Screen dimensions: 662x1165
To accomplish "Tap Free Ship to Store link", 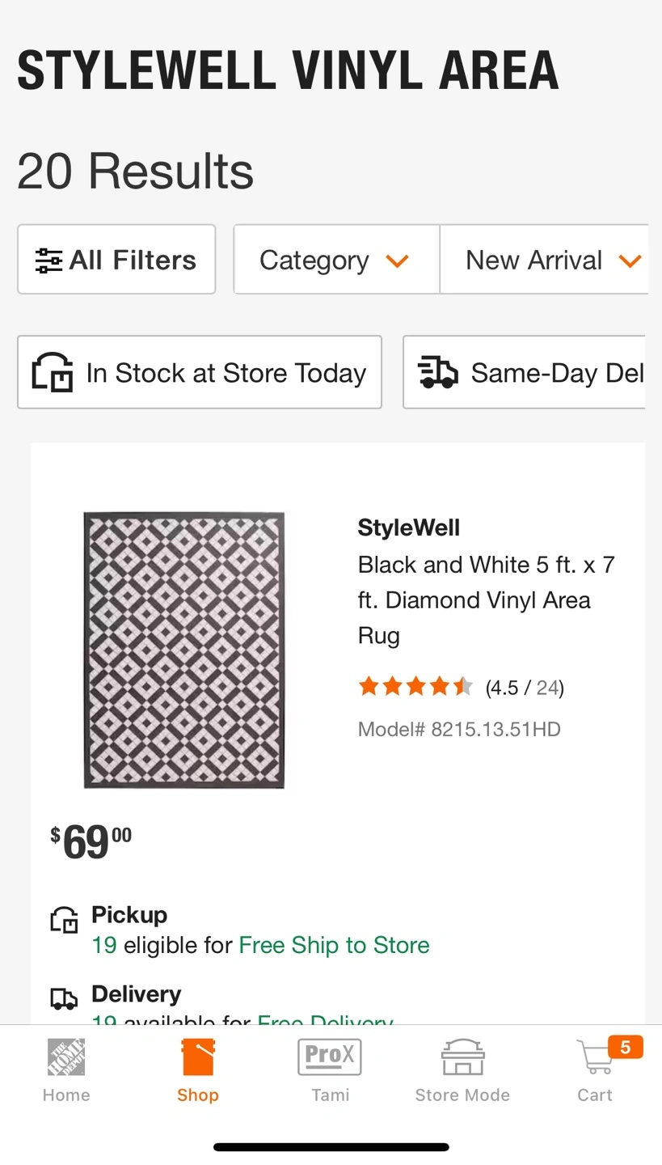I will [x=334, y=945].
